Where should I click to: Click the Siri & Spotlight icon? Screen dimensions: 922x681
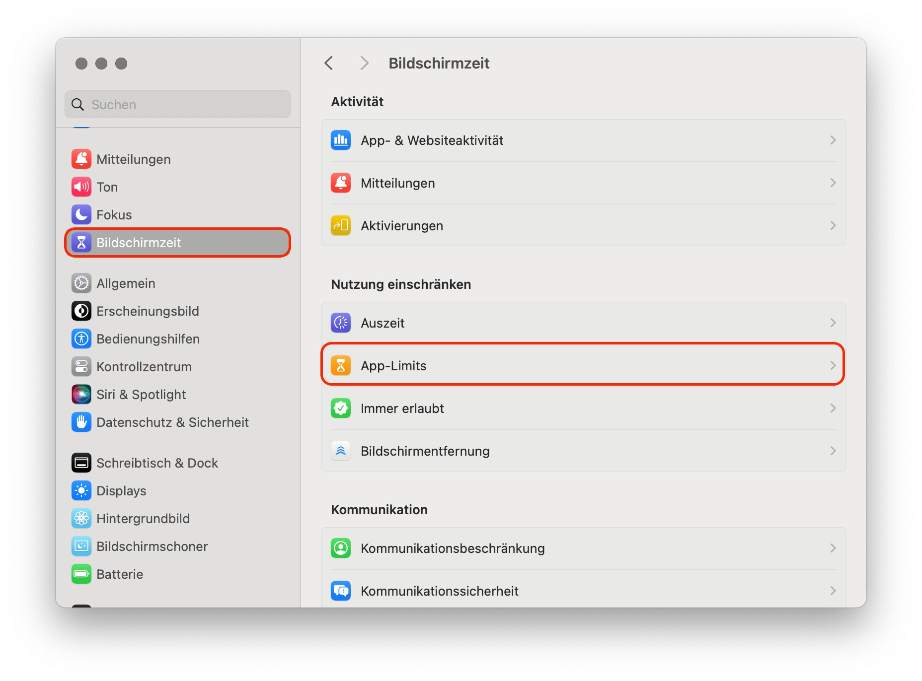pos(81,395)
